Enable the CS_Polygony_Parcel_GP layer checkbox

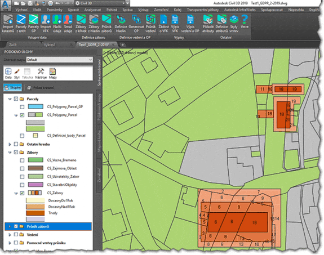(22, 107)
